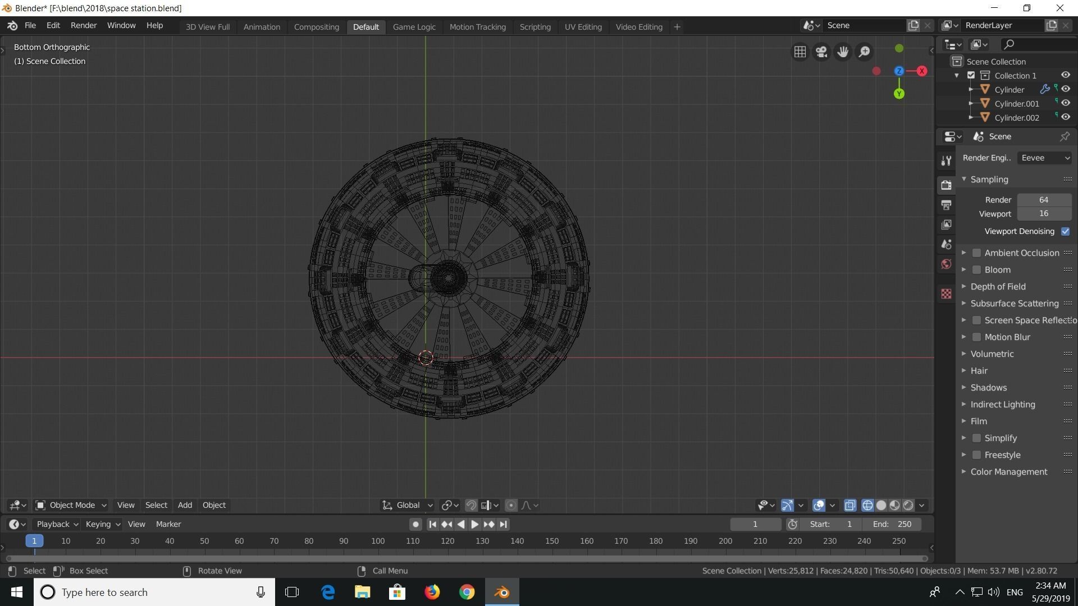Play animation in reverse
This screenshot has width=1078, height=606.
point(460,524)
